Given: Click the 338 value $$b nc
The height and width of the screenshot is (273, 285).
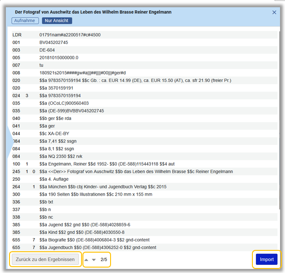Looking at the screenshot, I should coord(46,217).
